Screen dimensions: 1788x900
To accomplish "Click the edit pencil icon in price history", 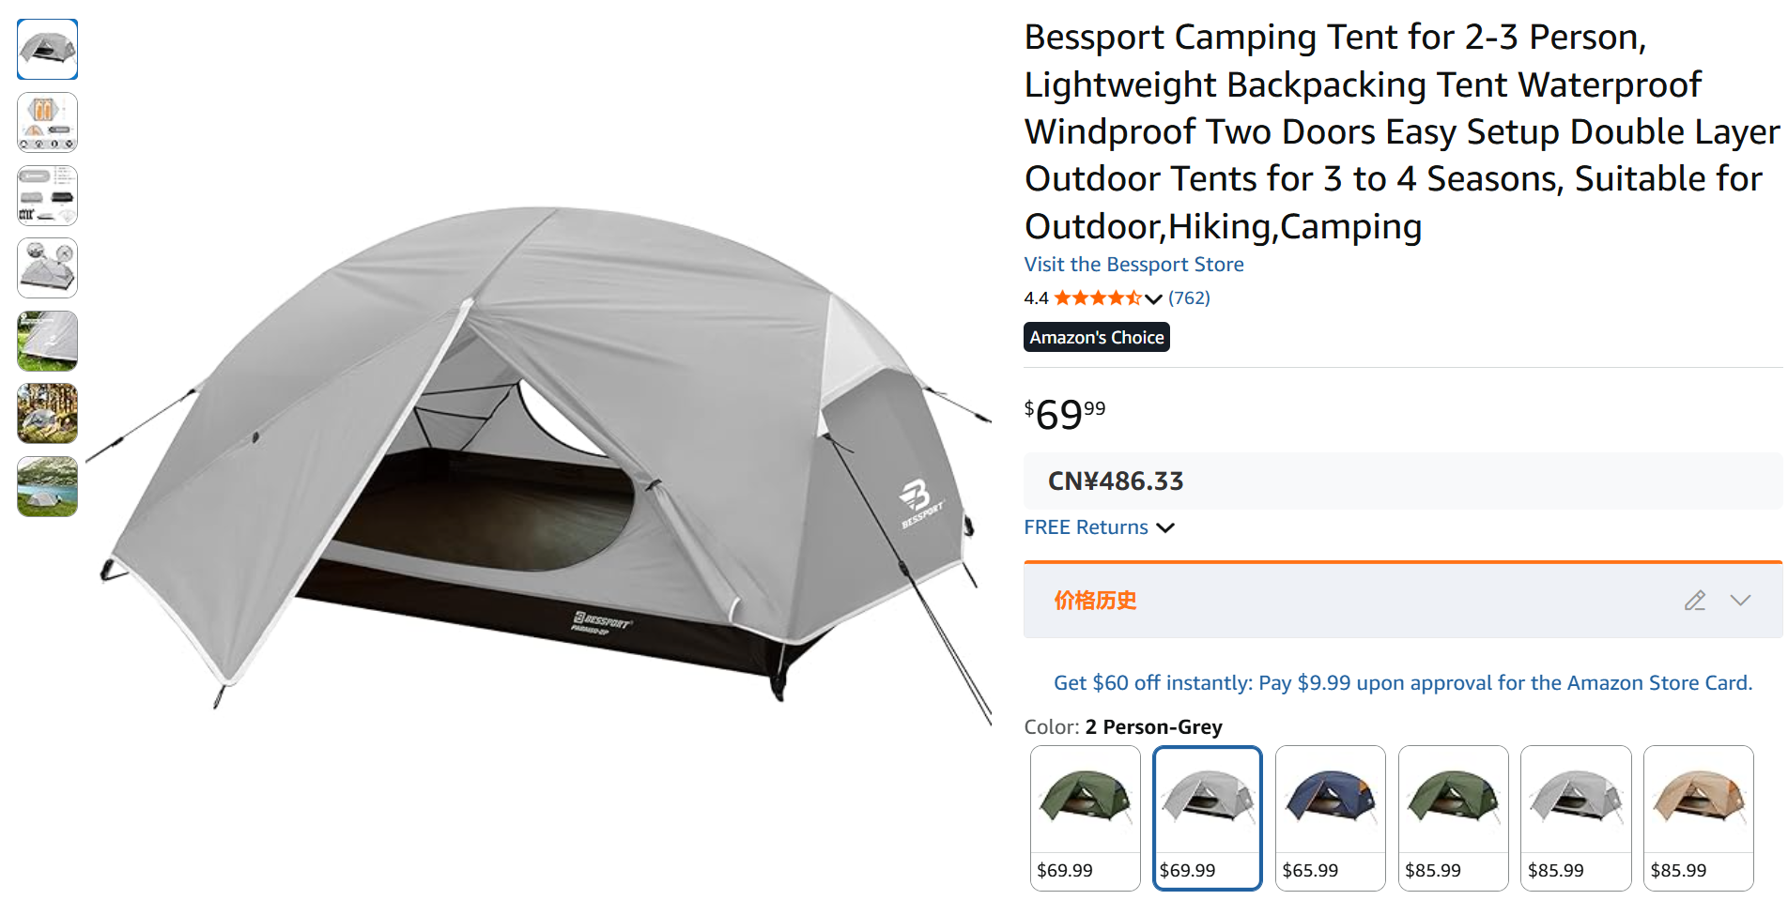I will [x=1694, y=601].
